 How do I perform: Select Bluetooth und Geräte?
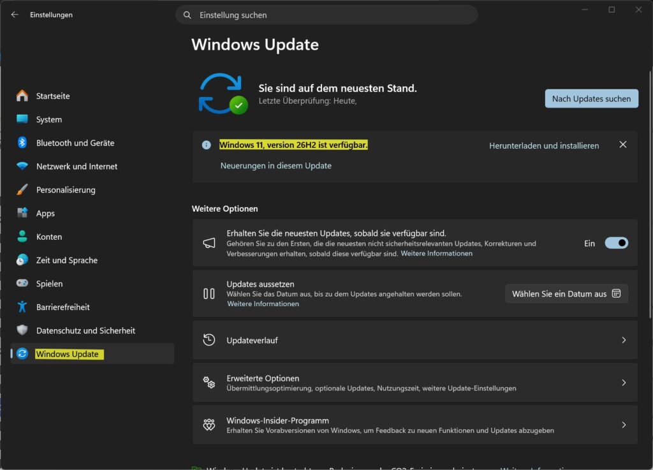coord(92,142)
